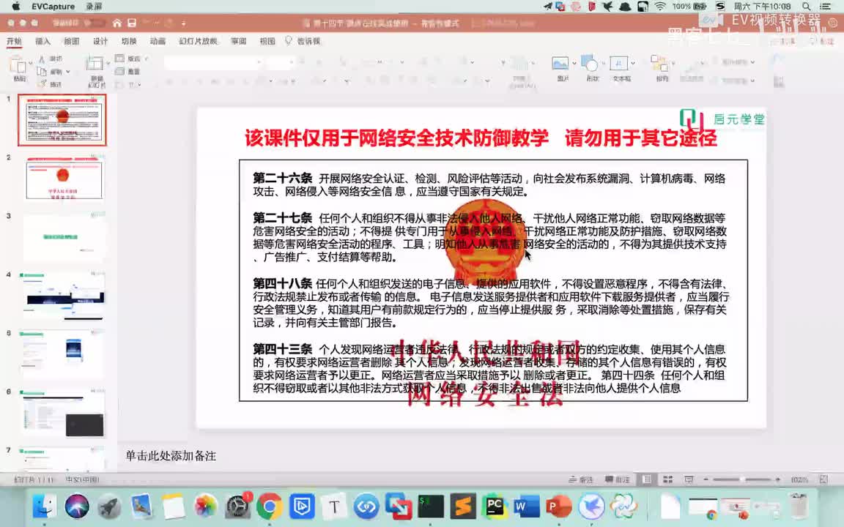
Task: Open the Draw (绘图) ribbon tab
Action: tap(72, 41)
